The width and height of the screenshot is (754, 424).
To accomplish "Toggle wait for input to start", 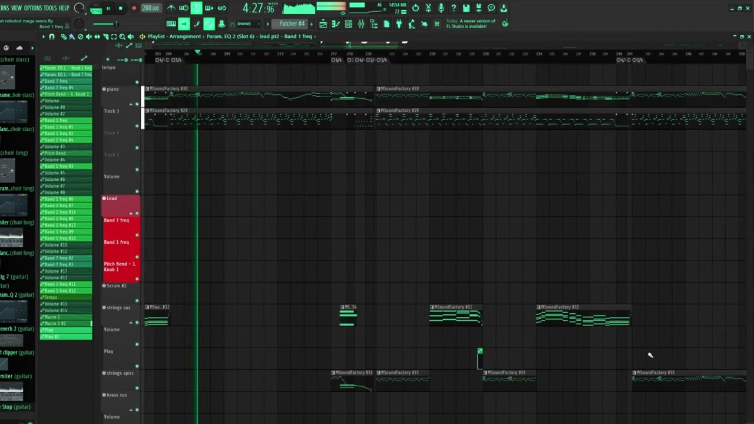I will pyautogui.click(x=184, y=8).
